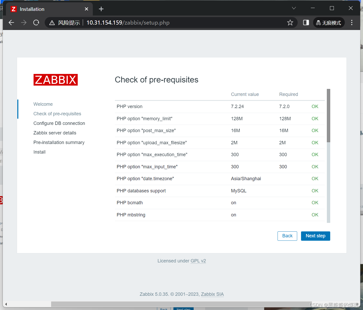Click the browser back arrow
This screenshot has width=363, height=310.
(x=11, y=22)
